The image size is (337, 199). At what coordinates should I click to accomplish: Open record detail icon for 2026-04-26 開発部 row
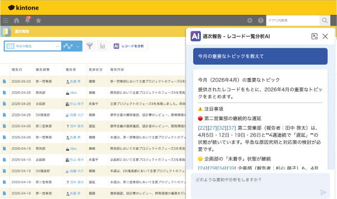tap(4, 92)
